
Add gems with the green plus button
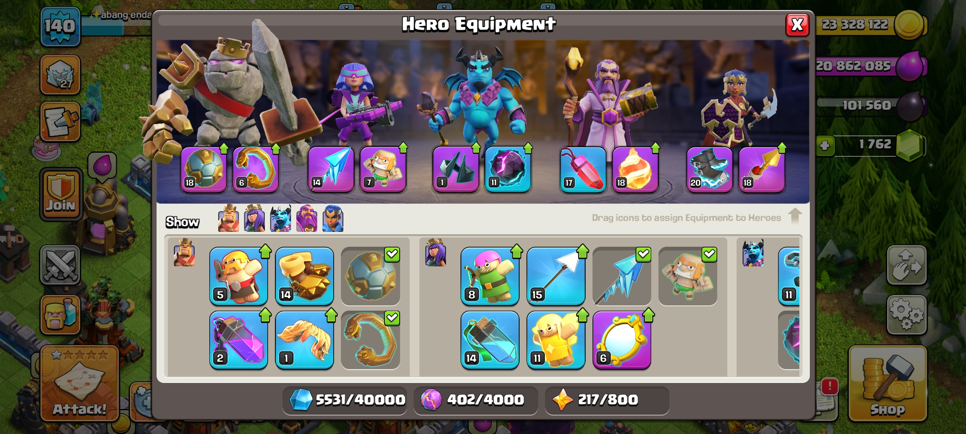point(825,145)
